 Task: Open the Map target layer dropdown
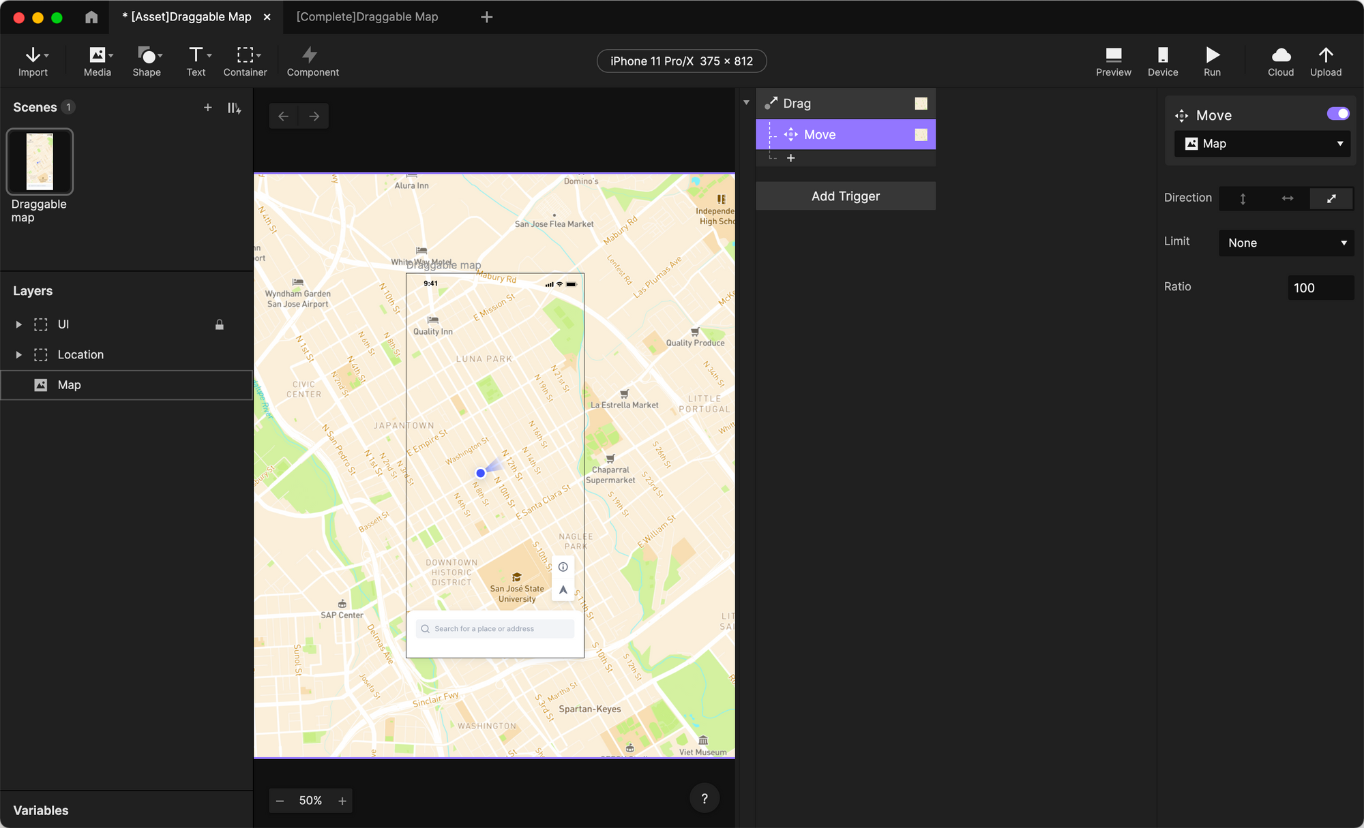(x=1262, y=144)
